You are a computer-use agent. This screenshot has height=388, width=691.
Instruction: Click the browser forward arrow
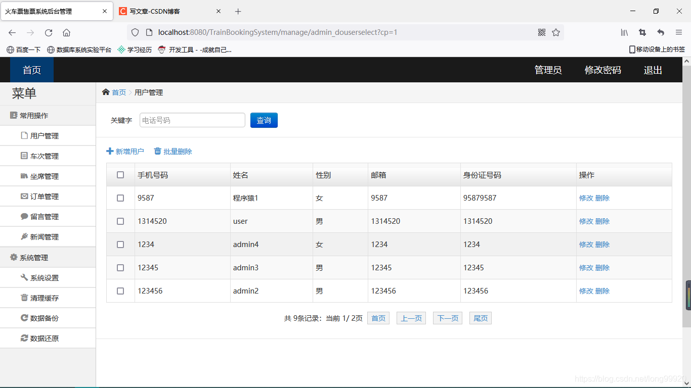pos(30,32)
